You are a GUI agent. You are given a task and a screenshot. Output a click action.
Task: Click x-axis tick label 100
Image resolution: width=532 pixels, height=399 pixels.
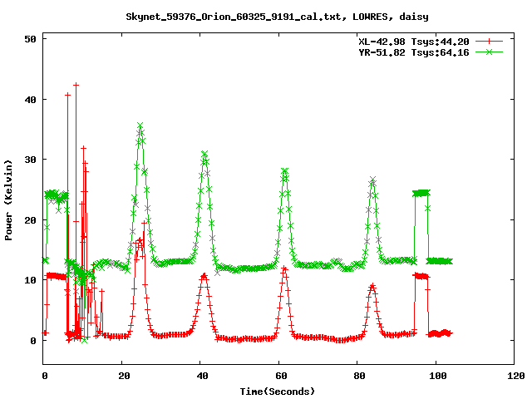click(438, 376)
